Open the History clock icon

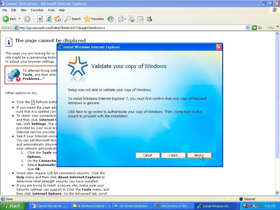click(x=110, y=19)
